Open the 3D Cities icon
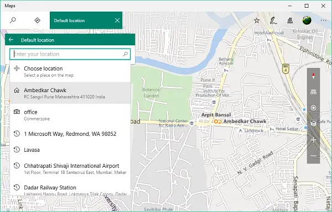The image size is (332, 212). point(290,20)
